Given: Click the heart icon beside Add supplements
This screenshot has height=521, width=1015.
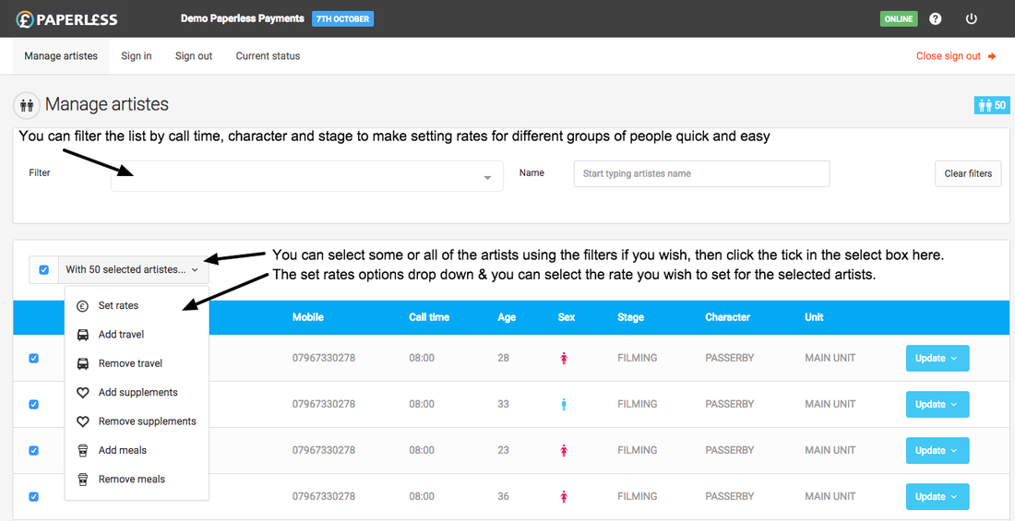Looking at the screenshot, I should [83, 393].
